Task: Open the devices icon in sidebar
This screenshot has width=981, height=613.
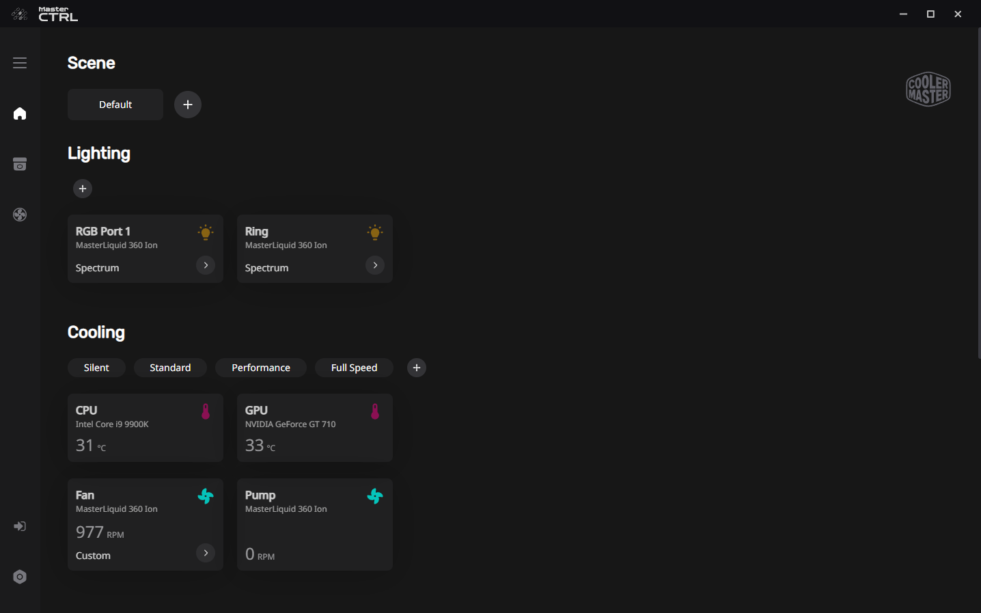Action: coord(20,164)
